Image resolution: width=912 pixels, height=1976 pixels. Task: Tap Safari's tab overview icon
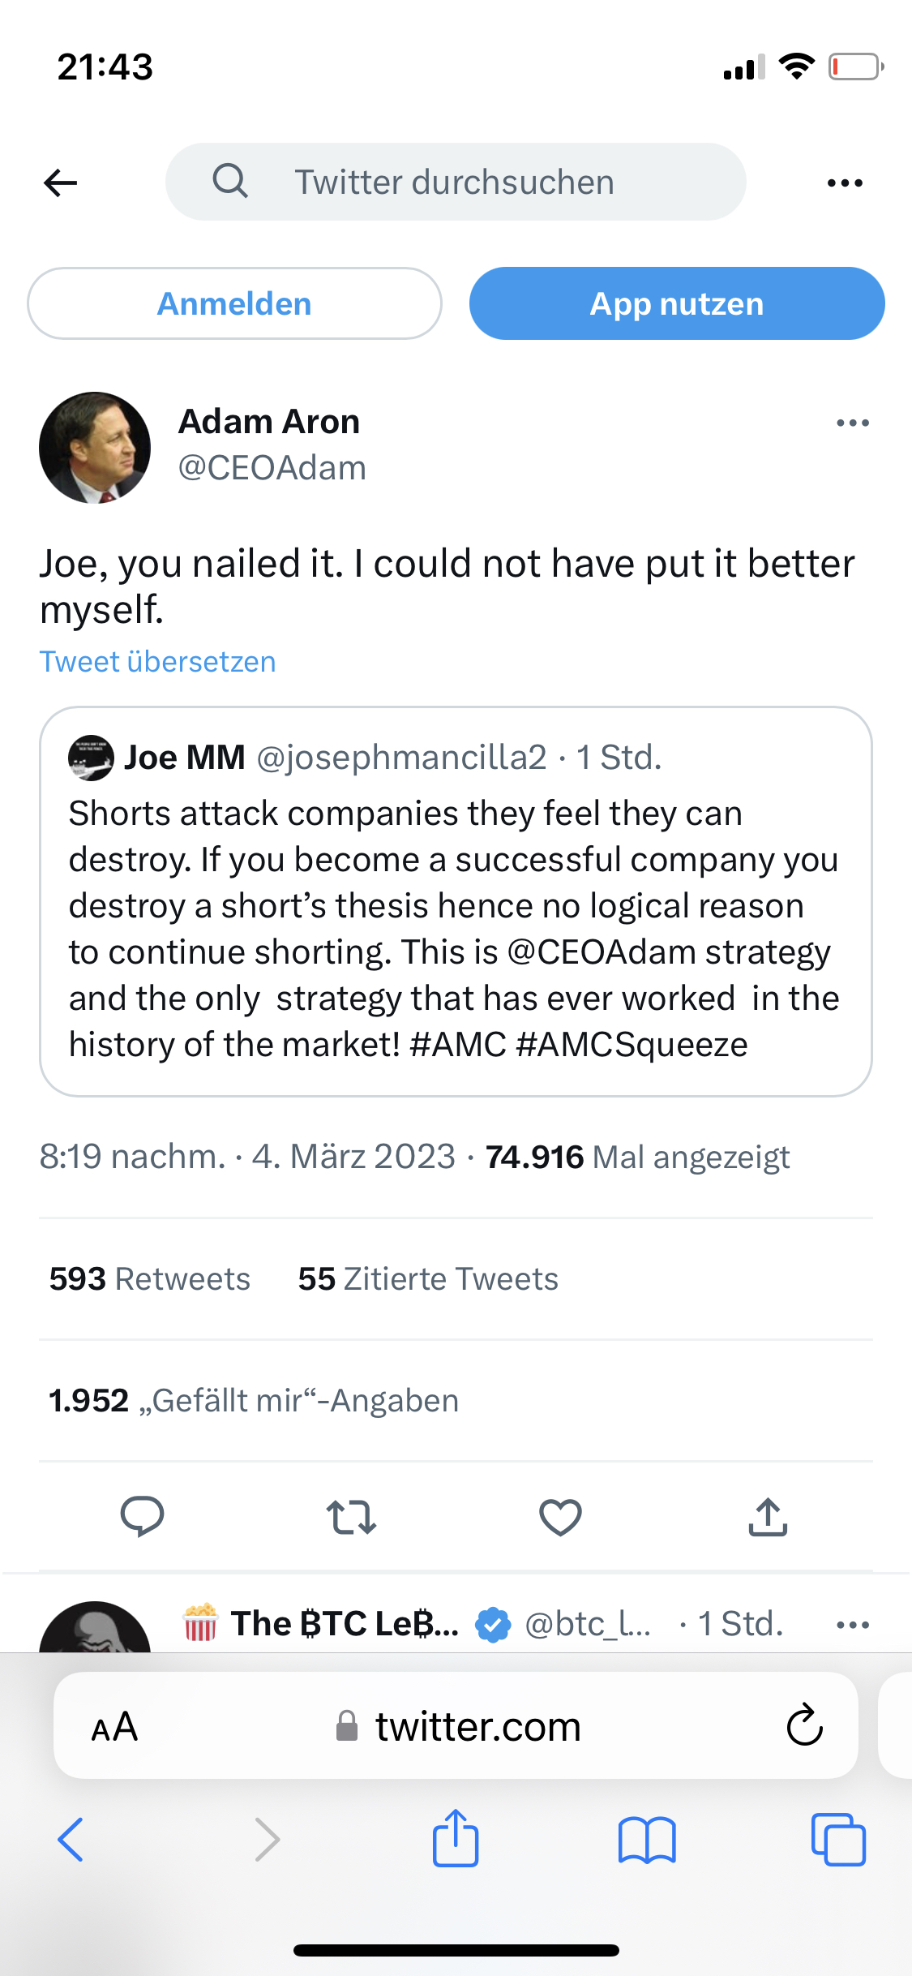841,1840
